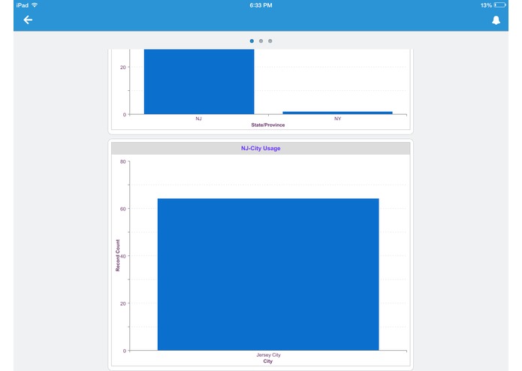Open the NJ-City Usage chart title
Image resolution: width=522 pixels, height=371 pixels.
261,149
